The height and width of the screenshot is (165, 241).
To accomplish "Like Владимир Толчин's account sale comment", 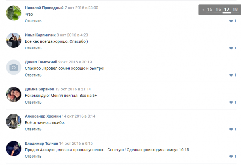I will click(x=231, y=157).
